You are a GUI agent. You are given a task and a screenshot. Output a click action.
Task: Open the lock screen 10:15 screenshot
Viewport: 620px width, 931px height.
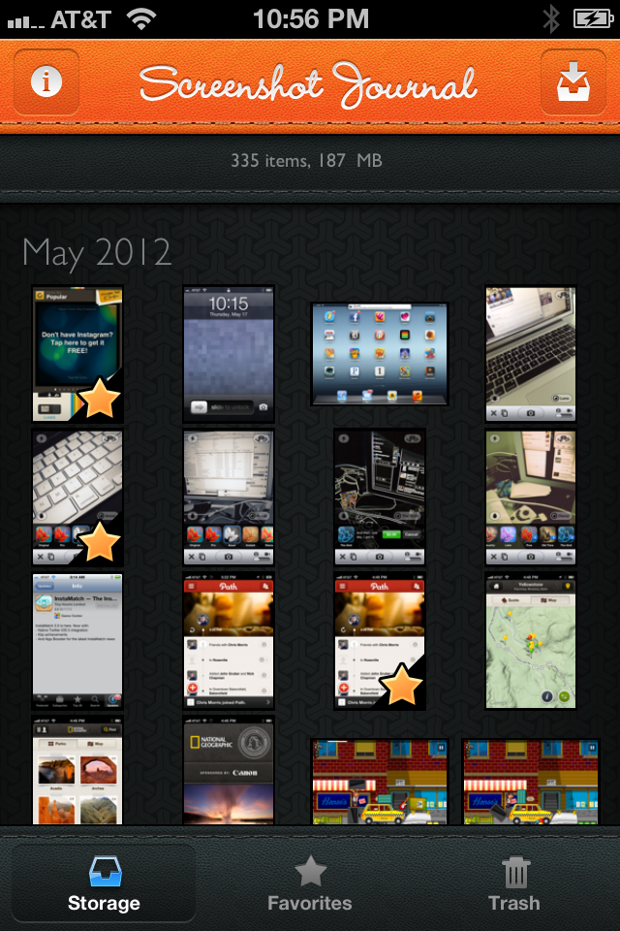(229, 354)
